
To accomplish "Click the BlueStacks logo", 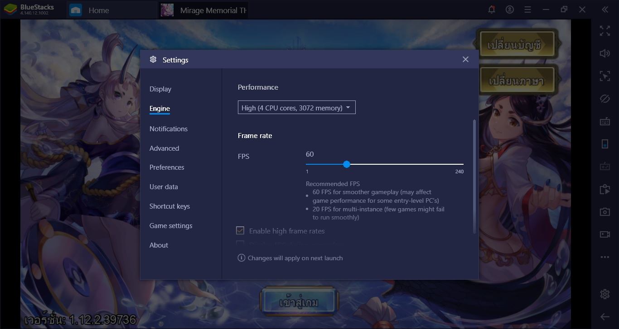I will (10, 10).
